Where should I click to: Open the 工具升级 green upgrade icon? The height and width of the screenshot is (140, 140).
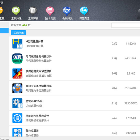(16, 11)
